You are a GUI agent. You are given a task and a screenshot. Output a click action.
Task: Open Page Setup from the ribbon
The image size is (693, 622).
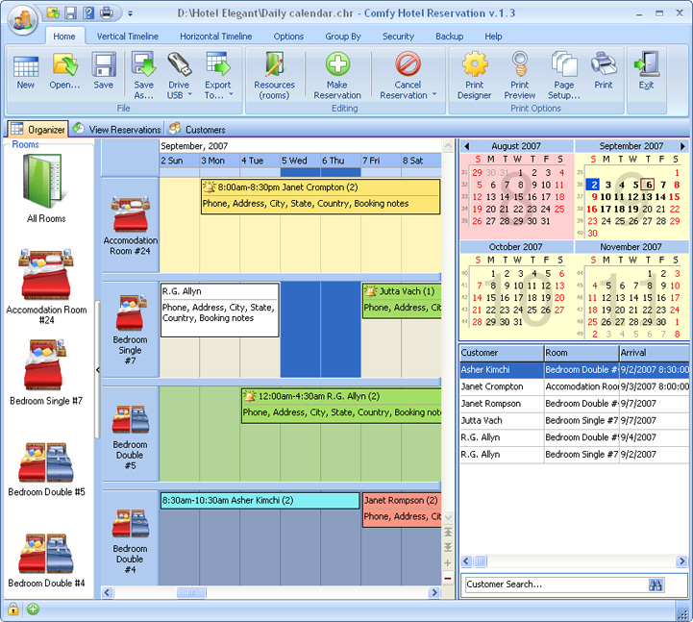pos(563,65)
